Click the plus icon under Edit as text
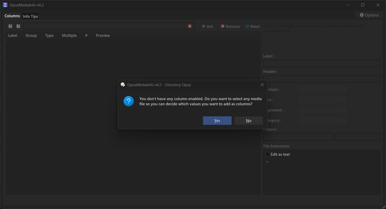This screenshot has width=386, height=209. 267,162
